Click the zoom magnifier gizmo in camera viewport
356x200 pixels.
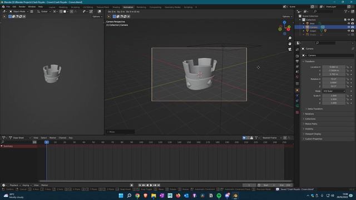point(290,38)
